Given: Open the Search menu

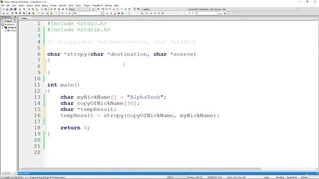Looking at the screenshot, I should point(21,5).
